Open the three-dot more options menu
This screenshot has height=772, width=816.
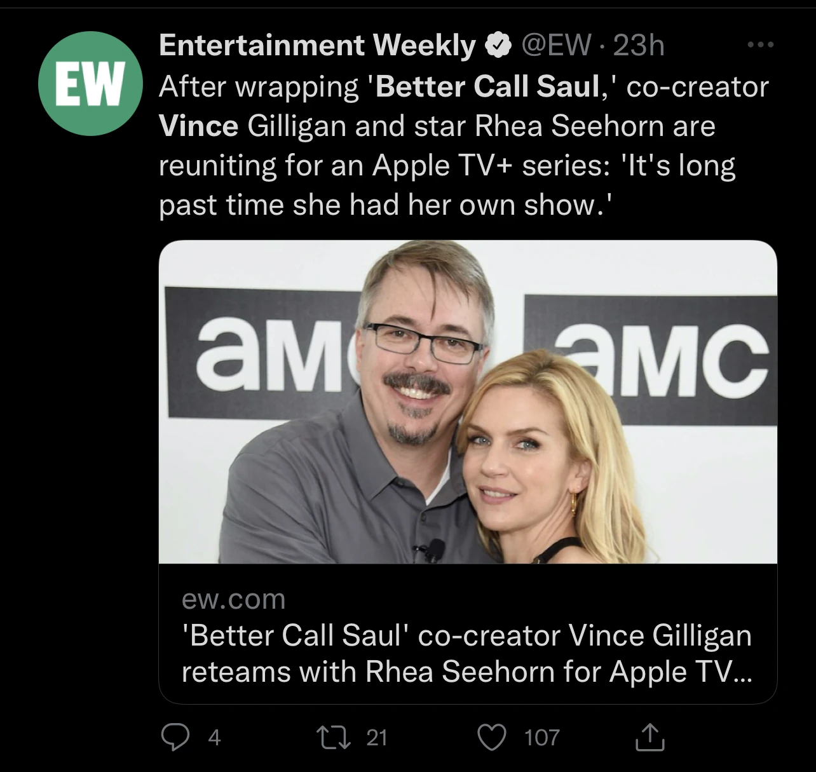click(761, 45)
